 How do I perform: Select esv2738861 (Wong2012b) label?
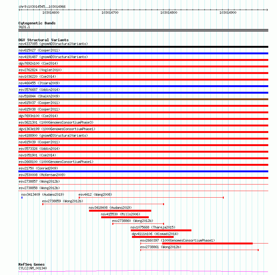pos(161,247)
